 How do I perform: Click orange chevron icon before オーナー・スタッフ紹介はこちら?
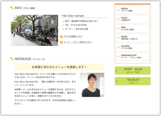click(x=61, y=42)
